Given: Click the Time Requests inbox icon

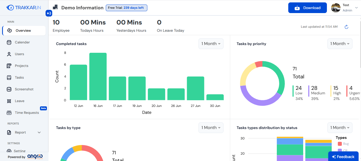Looking at the screenshot, I should pyautogui.click(x=9, y=112).
